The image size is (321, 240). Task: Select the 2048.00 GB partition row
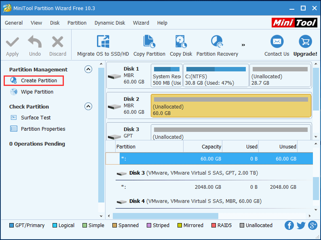click(x=209, y=187)
